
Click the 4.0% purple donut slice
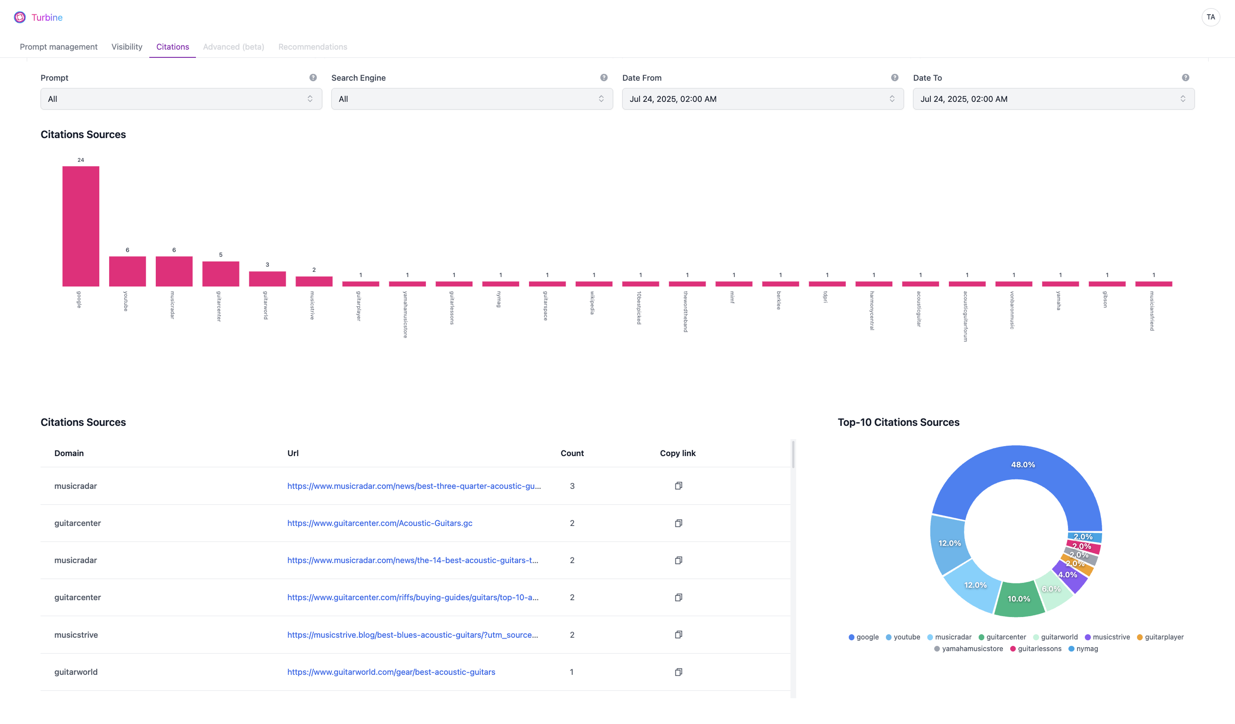pyautogui.click(x=1068, y=574)
